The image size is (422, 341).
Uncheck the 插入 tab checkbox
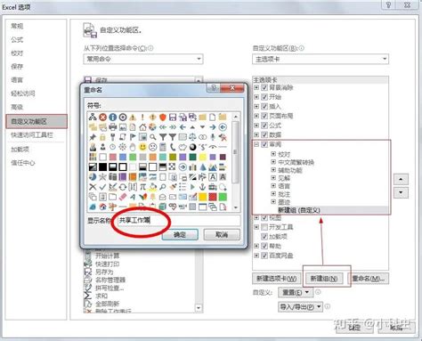click(x=264, y=107)
